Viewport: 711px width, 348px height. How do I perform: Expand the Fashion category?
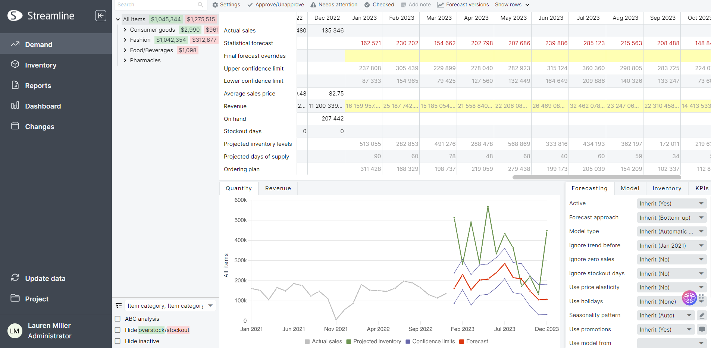tap(125, 40)
